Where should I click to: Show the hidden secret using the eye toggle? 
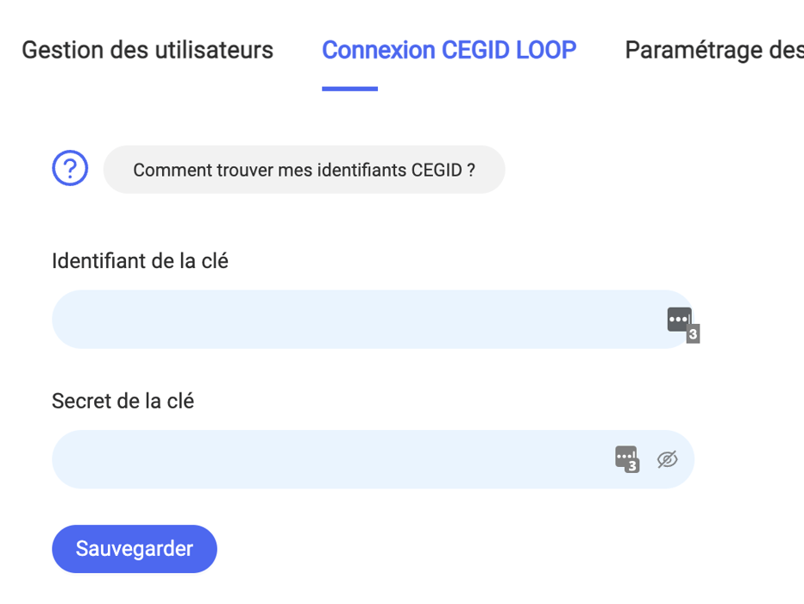click(x=669, y=459)
